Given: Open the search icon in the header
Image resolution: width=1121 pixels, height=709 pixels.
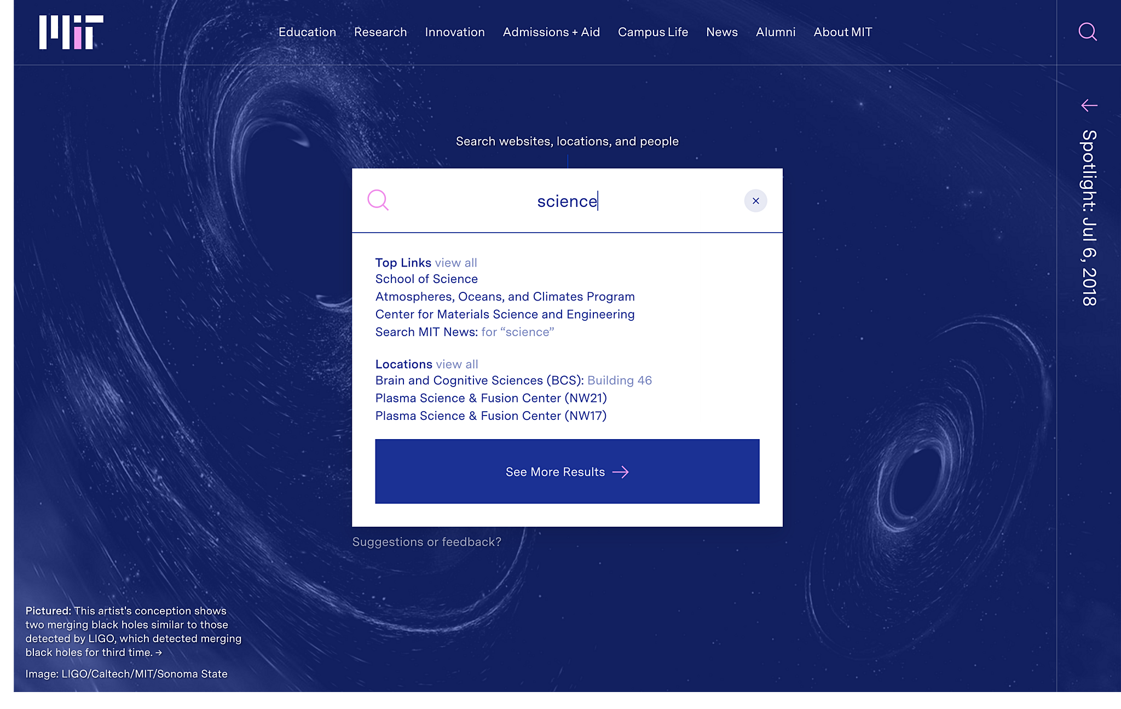Looking at the screenshot, I should click(1088, 32).
